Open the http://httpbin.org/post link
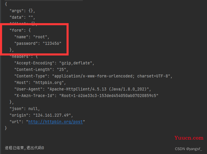The height and width of the screenshot is (154, 207). (56, 122)
